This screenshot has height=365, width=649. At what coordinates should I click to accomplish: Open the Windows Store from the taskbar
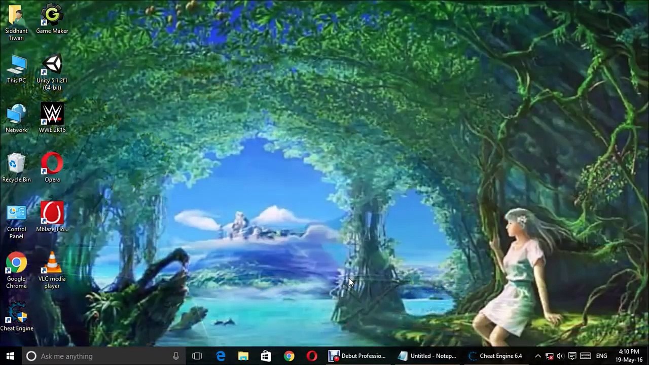click(266, 356)
